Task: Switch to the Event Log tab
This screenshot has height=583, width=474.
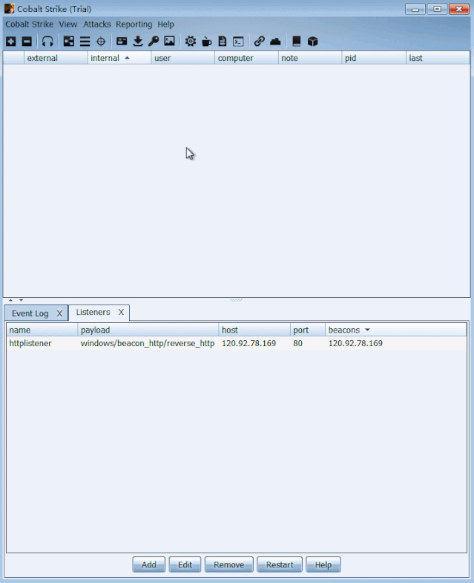Action: [x=30, y=313]
